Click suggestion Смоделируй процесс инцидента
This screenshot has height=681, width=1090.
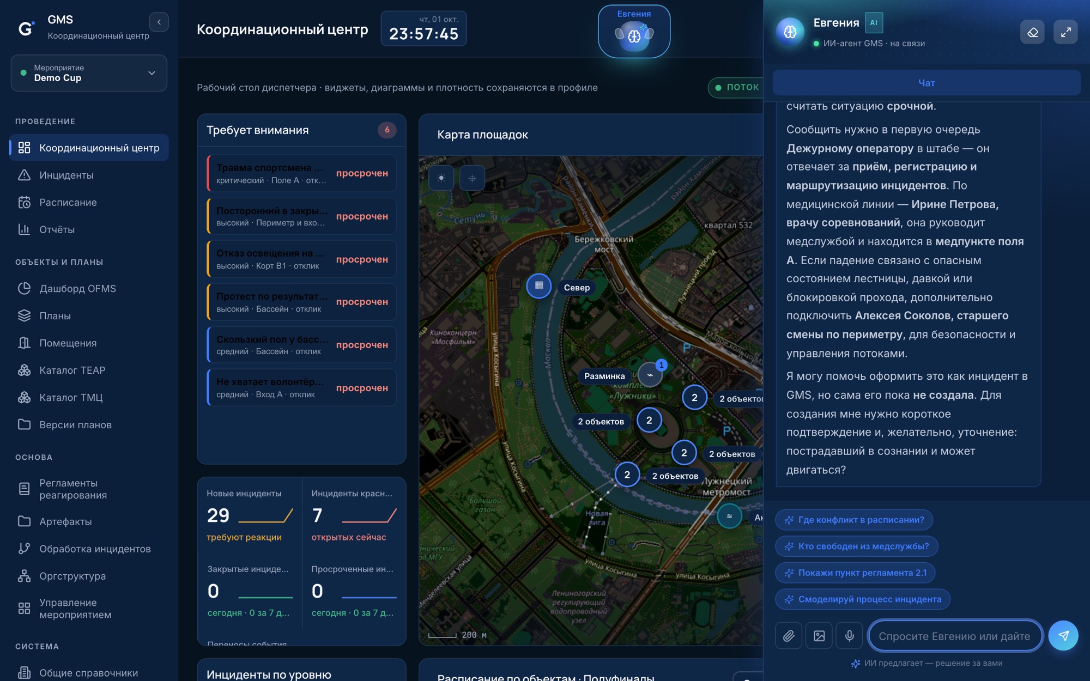(863, 599)
